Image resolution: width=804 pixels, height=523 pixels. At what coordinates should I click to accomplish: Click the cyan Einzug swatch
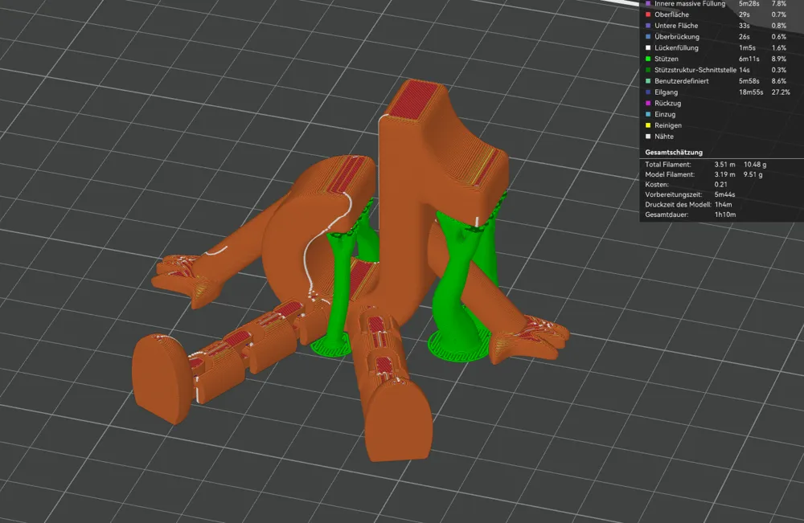point(648,114)
